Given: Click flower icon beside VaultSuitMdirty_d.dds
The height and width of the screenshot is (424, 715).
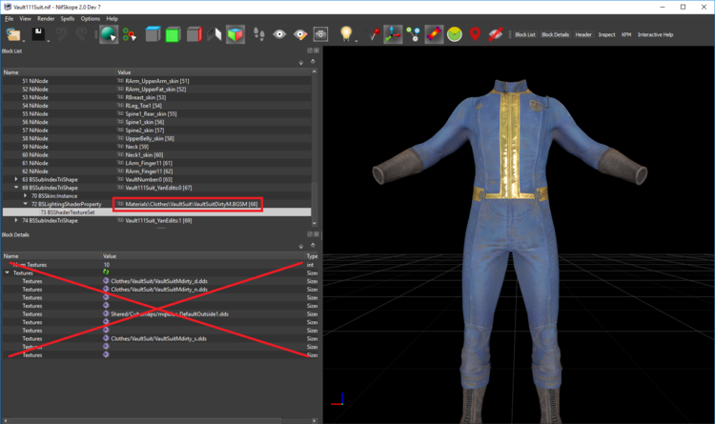Looking at the screenshot, I should click(106, 281).
